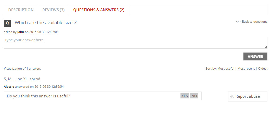Screen dimensions: 272x115
Task: Go back to questions list
Action: 251,22
